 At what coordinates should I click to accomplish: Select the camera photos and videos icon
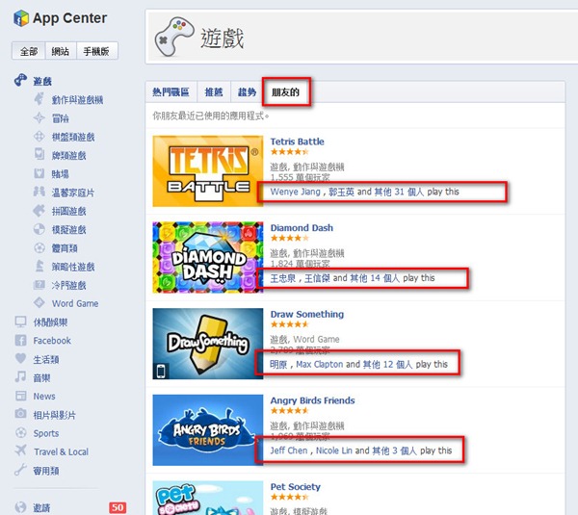pyautogui.click(x=20, y=413)
